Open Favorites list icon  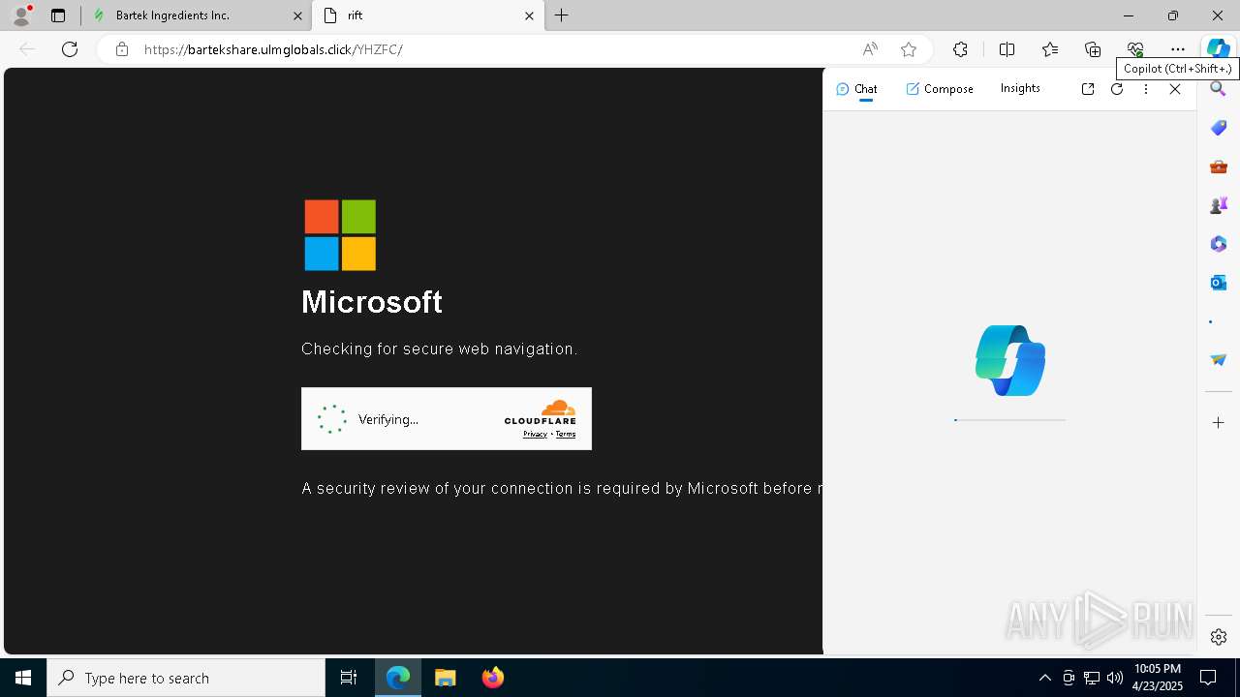tap(1050, 49)
